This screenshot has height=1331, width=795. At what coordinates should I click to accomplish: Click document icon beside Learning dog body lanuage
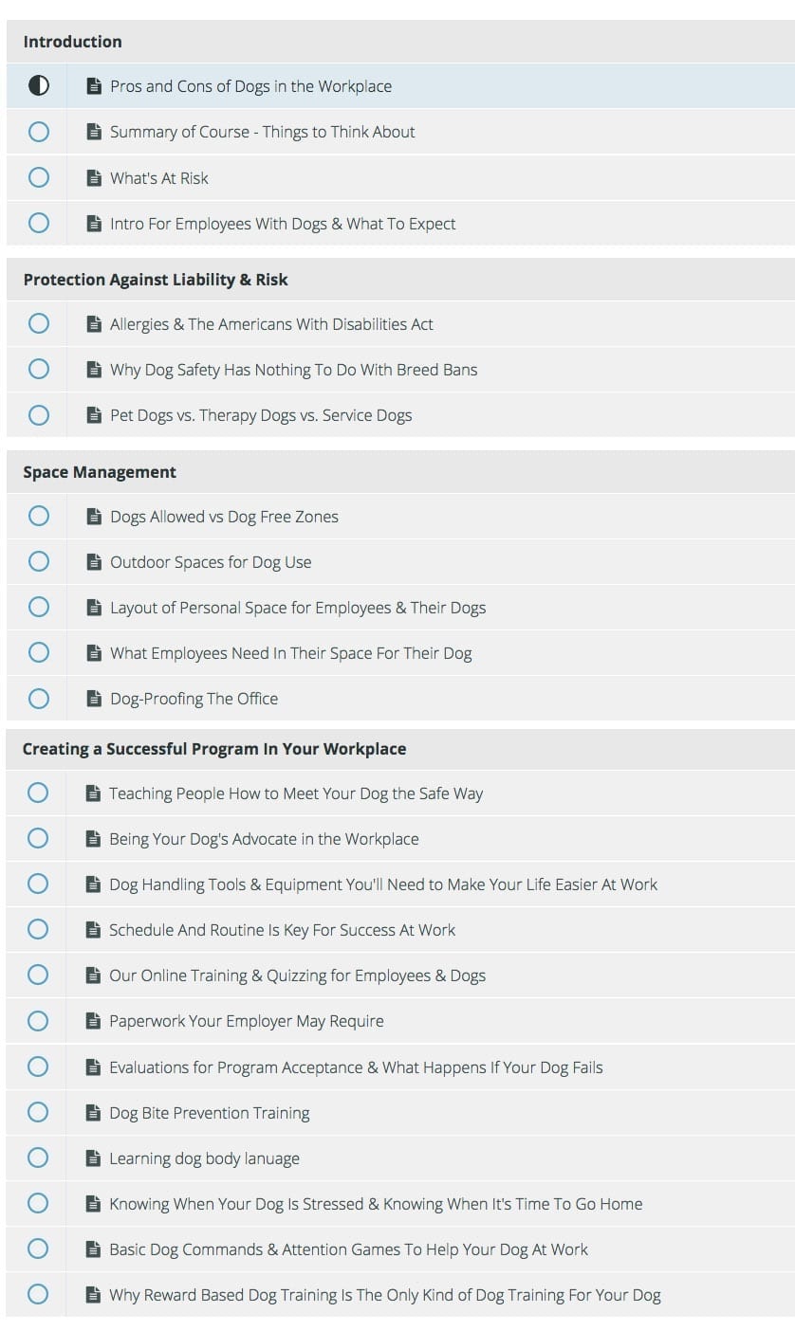pyautogui.click(x=93, y=1158)
